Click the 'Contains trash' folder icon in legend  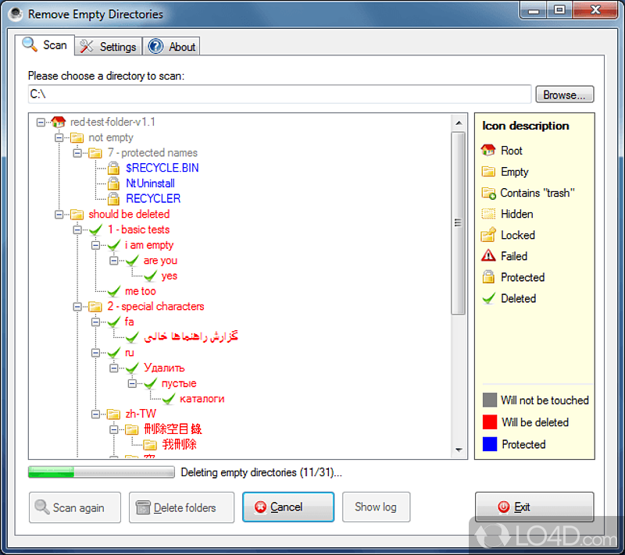point(487,192)
